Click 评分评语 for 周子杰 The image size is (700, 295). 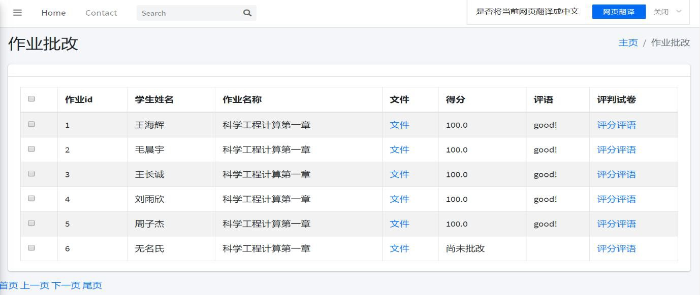(616, 224)
